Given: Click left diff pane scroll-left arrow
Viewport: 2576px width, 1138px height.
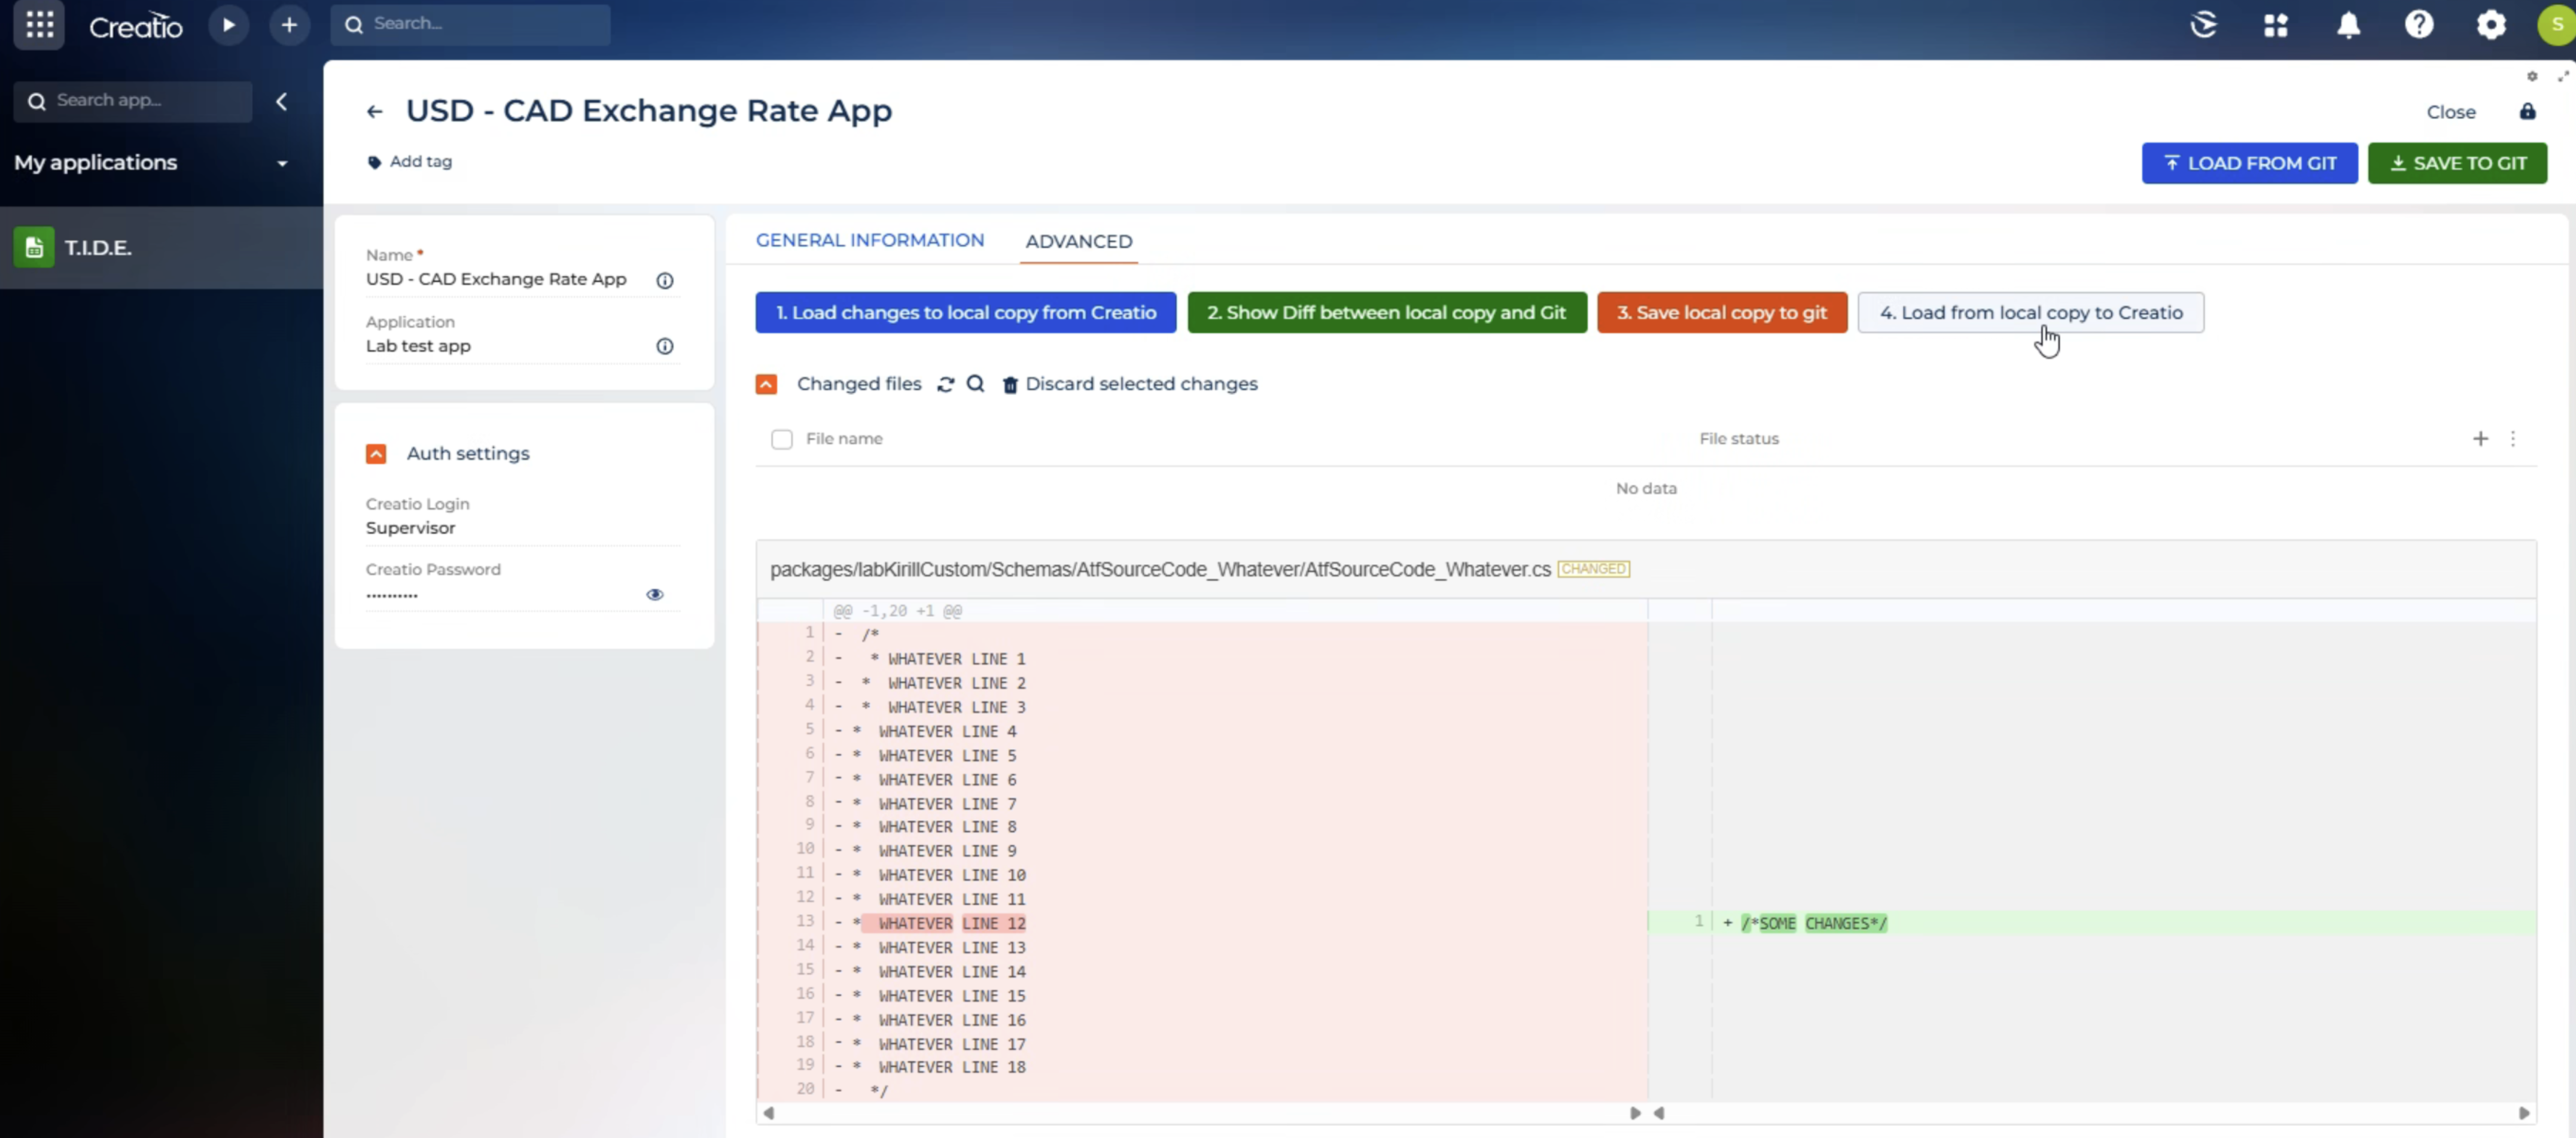Looking at the screenshot, I should [x=768, y=1113].
